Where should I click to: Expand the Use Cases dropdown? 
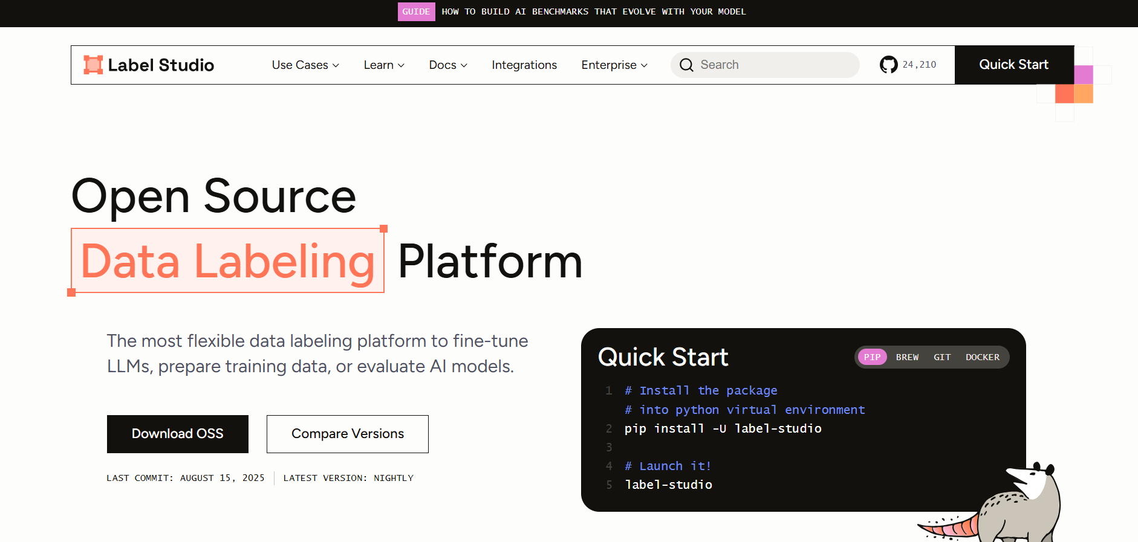pos(305,65)
